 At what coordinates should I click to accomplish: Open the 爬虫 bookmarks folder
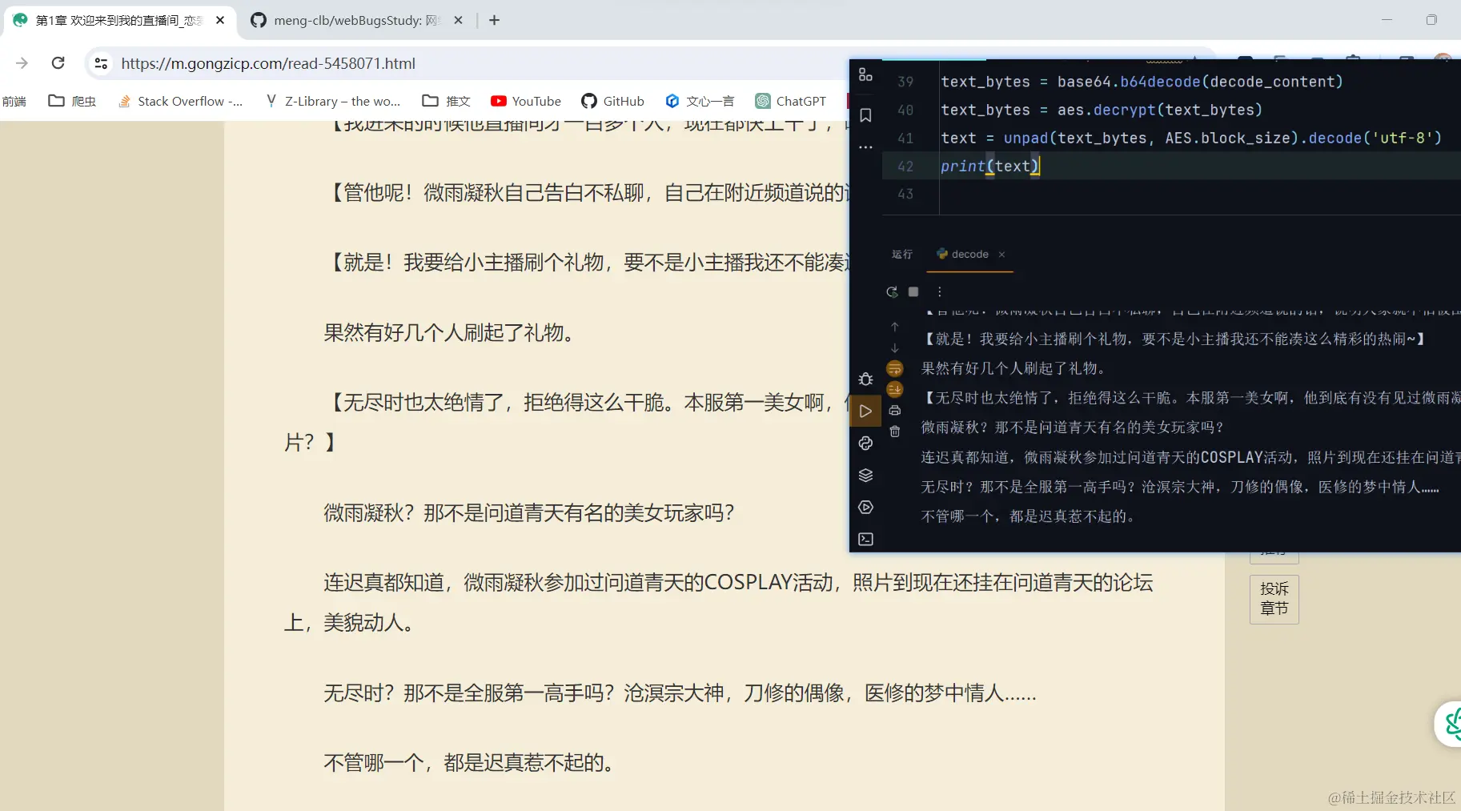72,101
